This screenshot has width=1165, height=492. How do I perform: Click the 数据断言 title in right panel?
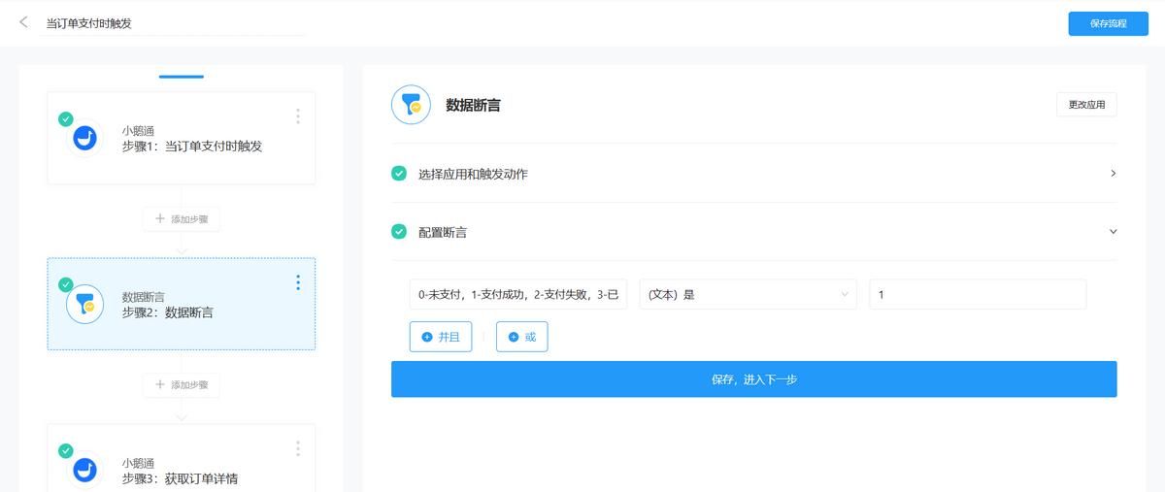point(473,105)
